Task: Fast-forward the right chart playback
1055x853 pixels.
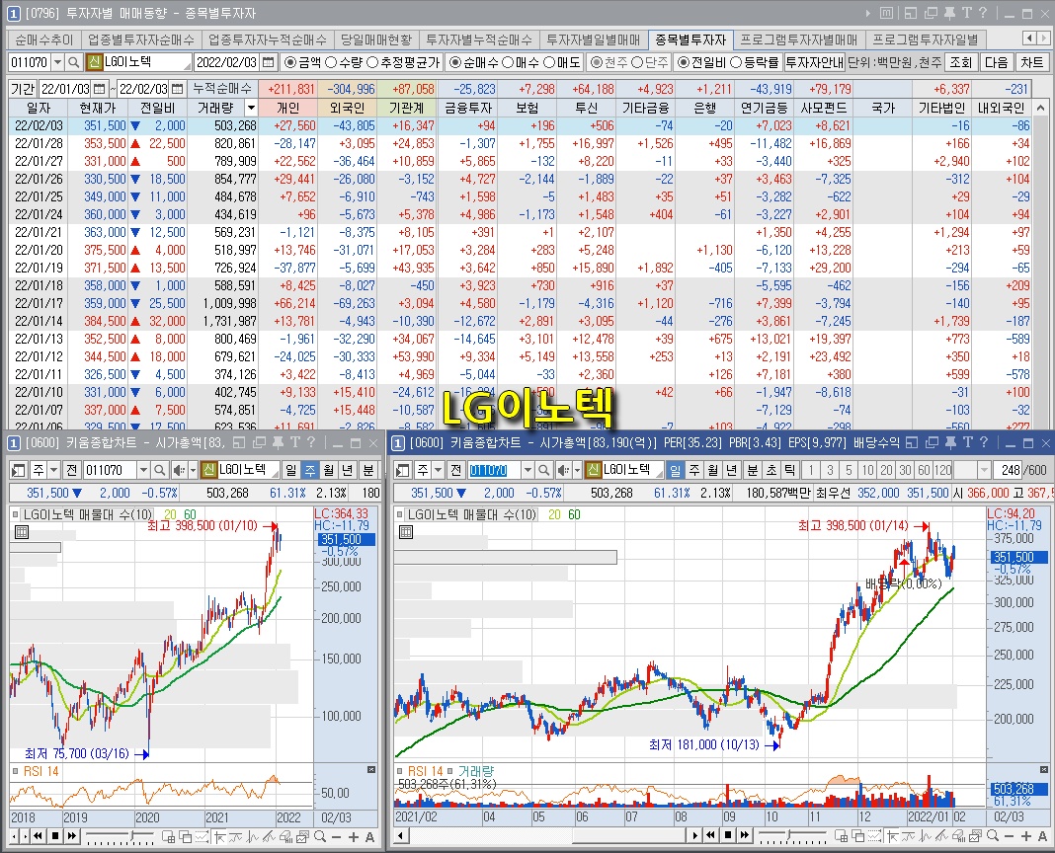Action: coord(744,835)
